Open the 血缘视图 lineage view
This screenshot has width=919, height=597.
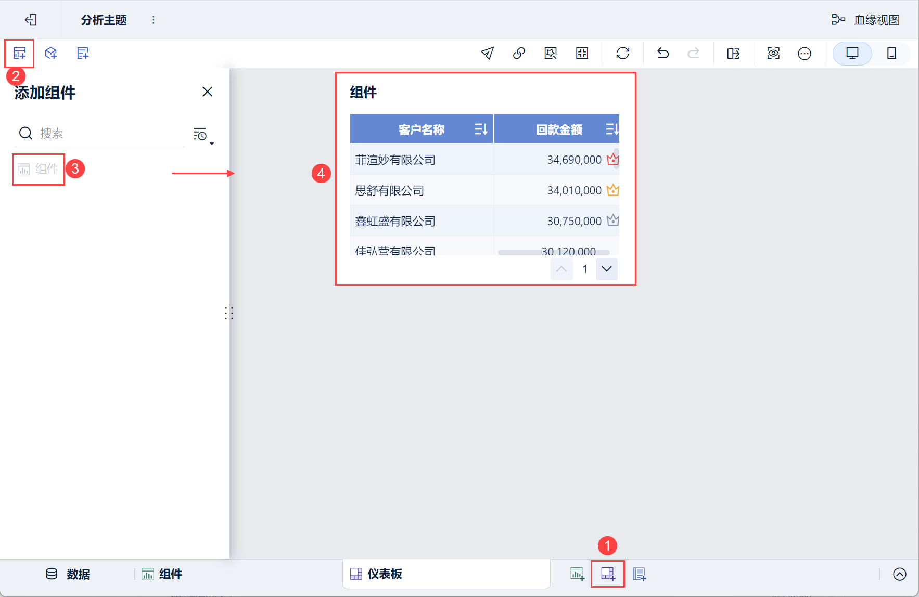(865, 20)
